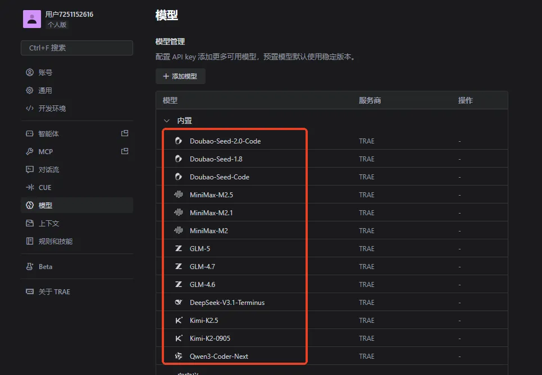
Task: Open the 通用 general settings
Action: (77, 90)
